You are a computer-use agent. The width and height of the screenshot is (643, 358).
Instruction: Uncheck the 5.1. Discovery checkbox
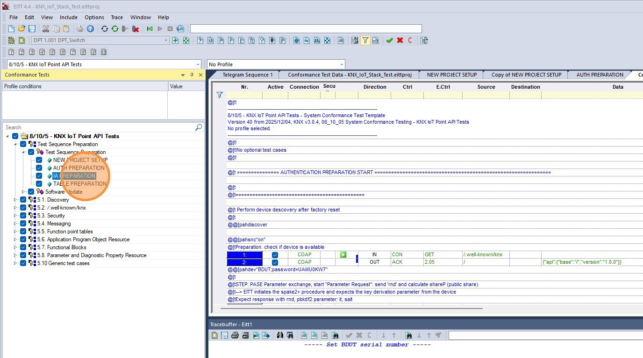coord(23,200)
